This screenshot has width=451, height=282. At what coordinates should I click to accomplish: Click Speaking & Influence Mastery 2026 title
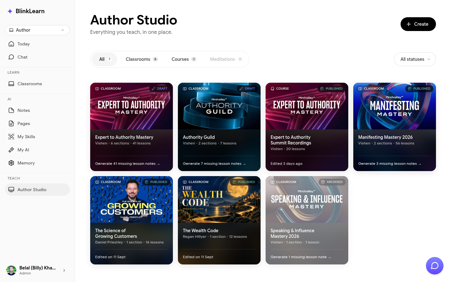(293, 233)
